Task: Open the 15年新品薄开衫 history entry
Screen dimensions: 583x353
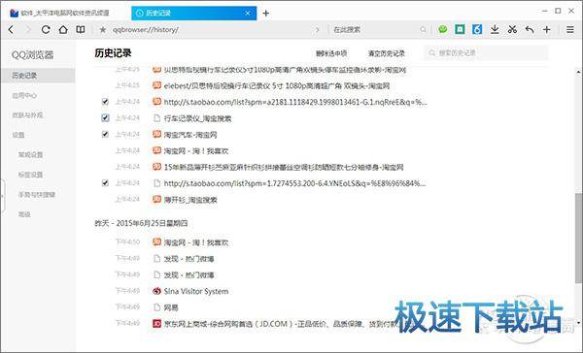Action: pyautogui.click(x=284, y=167)
